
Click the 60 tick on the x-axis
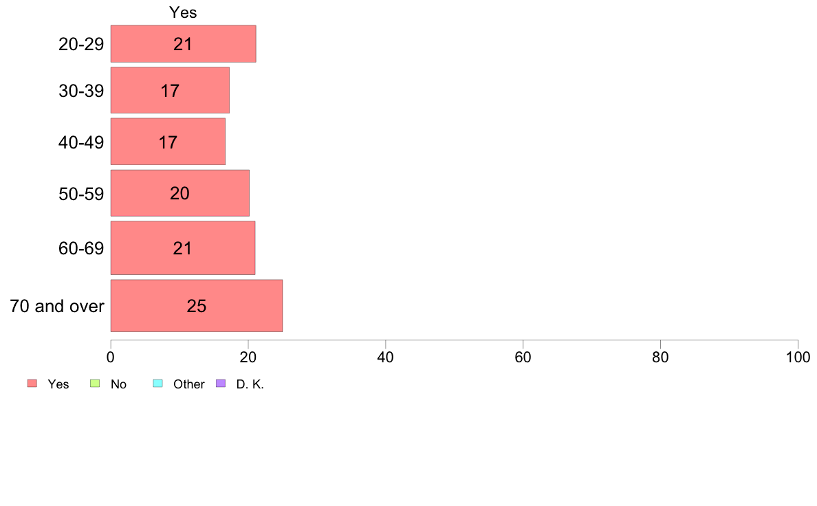[x=523, y=357]
